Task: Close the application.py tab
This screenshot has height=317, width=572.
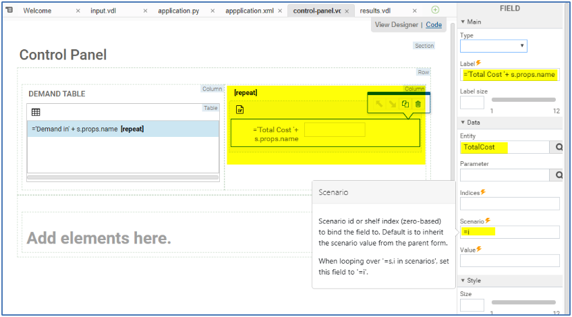Action: (212, 11)
